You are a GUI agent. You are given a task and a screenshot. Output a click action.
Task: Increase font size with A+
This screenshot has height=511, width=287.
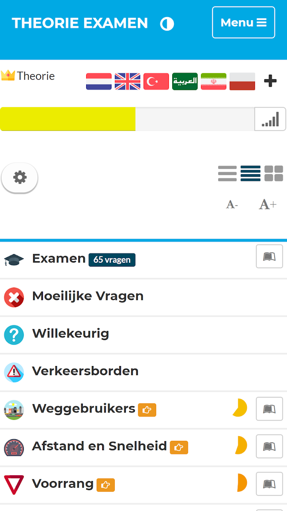pyautogui.click(x=267, y=204)
